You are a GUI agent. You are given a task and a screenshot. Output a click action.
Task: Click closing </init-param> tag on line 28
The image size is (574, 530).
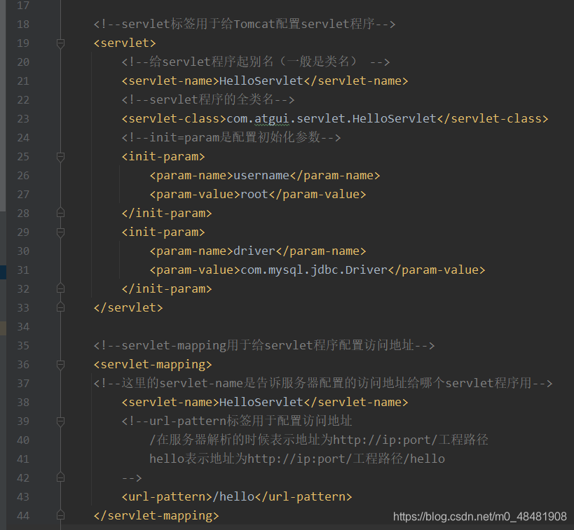[167, 214]
